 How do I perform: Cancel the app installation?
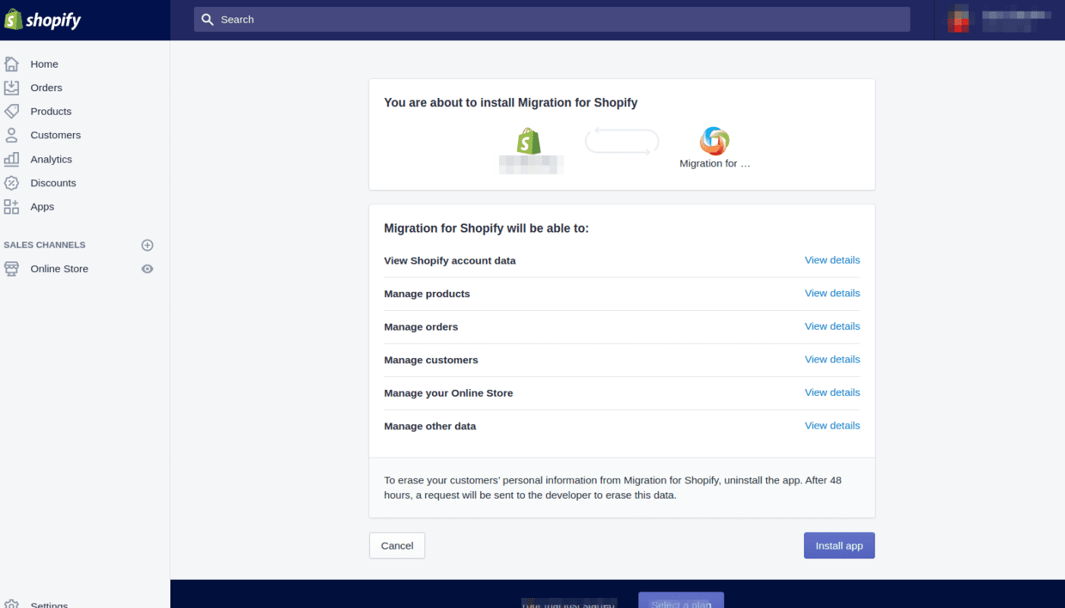tap(397, 546)
